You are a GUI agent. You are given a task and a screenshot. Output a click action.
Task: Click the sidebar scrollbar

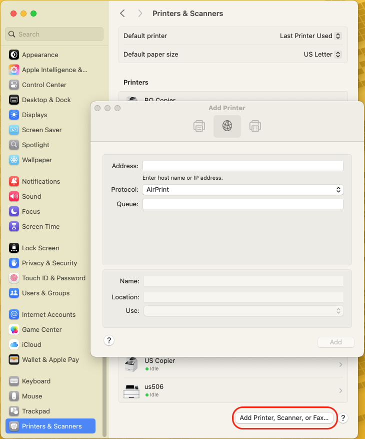[104, 396]
